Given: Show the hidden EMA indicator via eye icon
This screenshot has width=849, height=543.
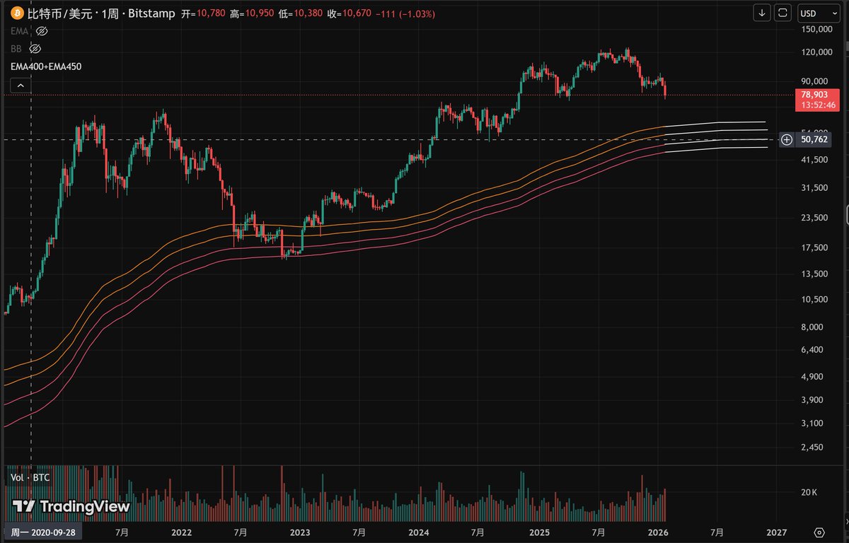Looking at the screenshot, I should pyautogui.click(x=42, y=31).
